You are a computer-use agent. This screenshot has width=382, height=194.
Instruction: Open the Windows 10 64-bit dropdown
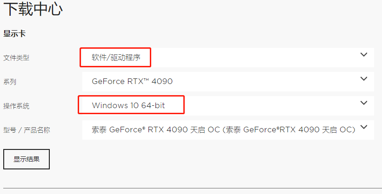128,106
